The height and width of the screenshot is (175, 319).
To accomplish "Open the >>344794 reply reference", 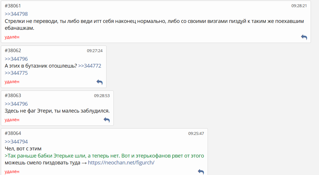I will pos(16,142).
